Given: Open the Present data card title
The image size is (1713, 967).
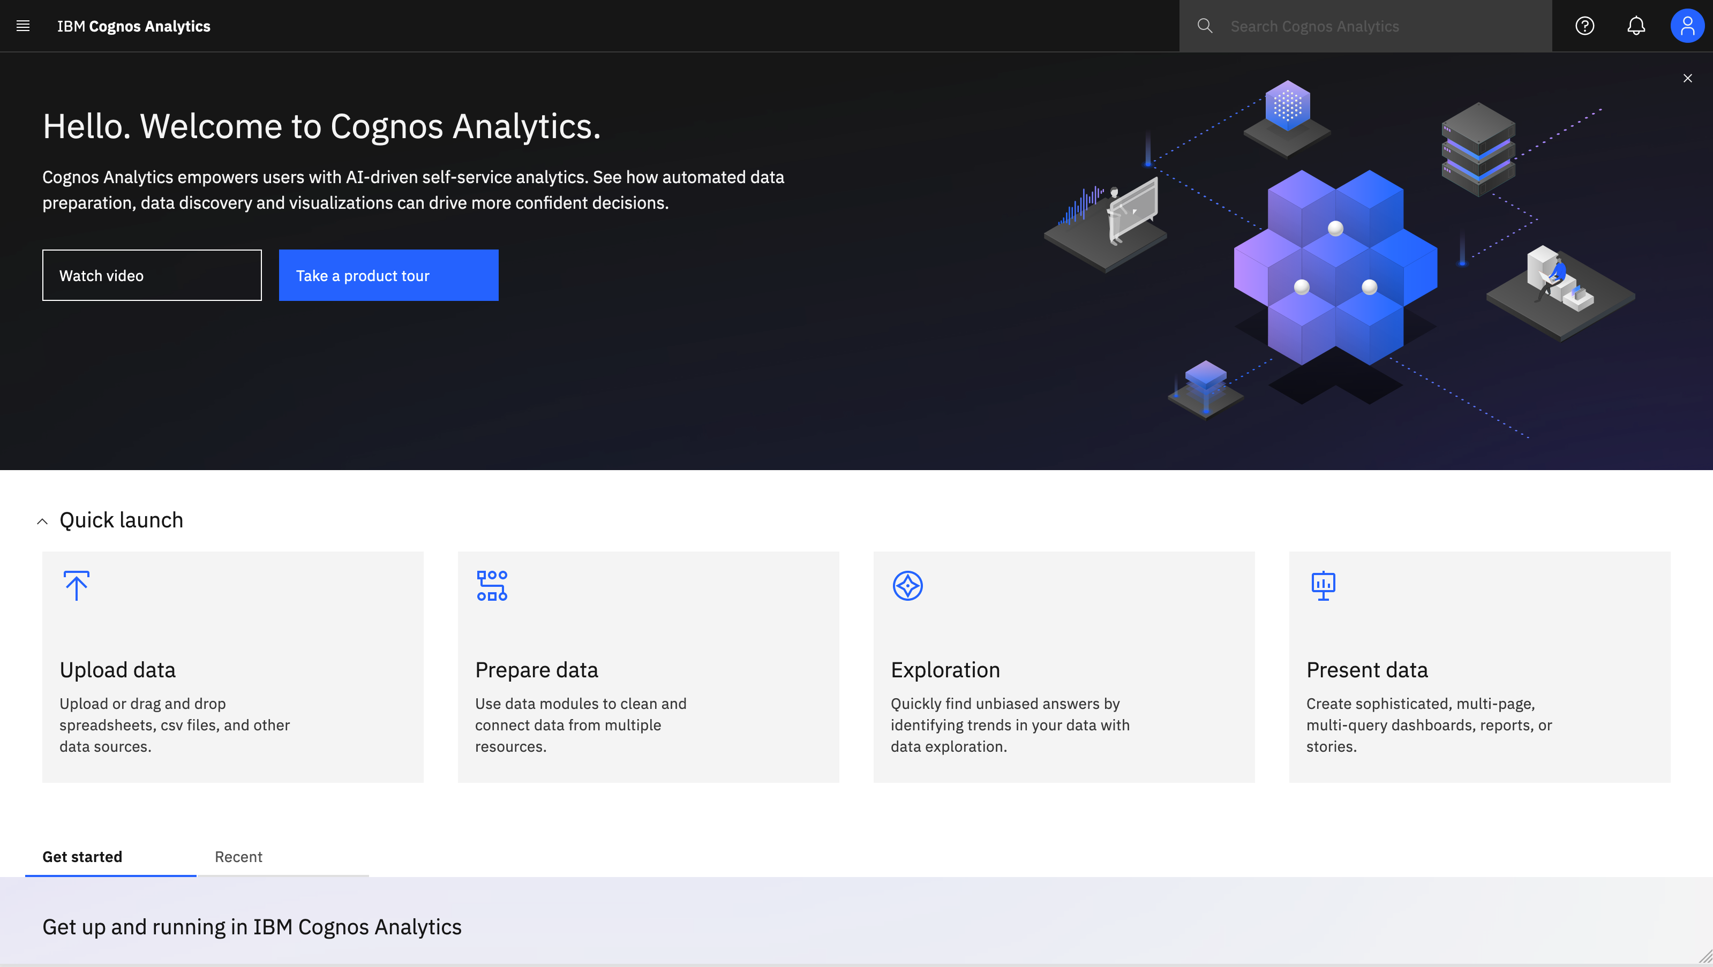Looking at the screenshot, I should (1366, 670).
